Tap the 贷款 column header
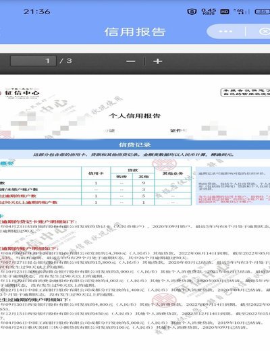 pos(132,170)
